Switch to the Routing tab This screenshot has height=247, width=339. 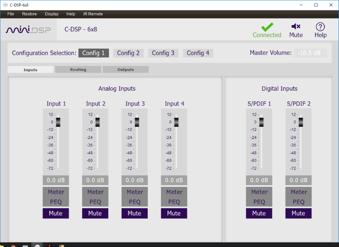pyautogui.click(x=78, y=69)
